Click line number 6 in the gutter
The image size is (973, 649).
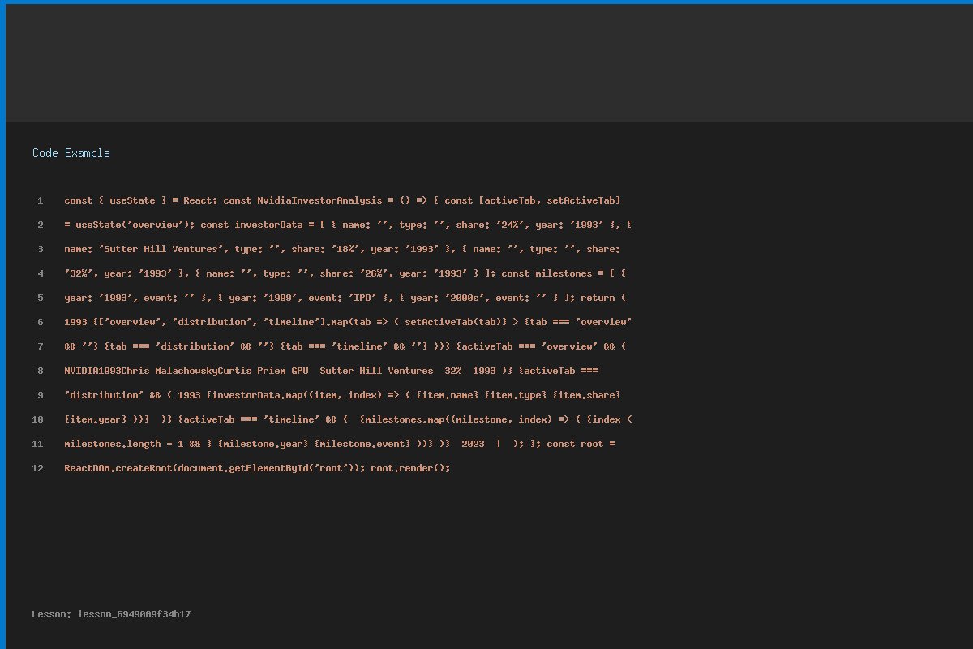(x=40, y=322)
